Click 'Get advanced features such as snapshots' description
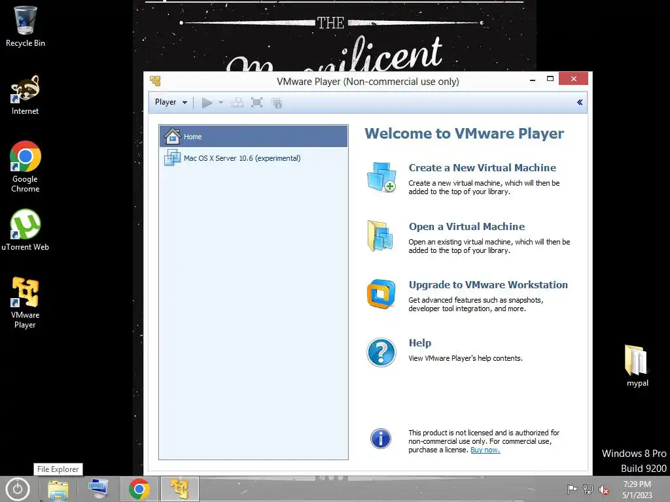The height and width of the screenshot is (502, 670). 476,305
